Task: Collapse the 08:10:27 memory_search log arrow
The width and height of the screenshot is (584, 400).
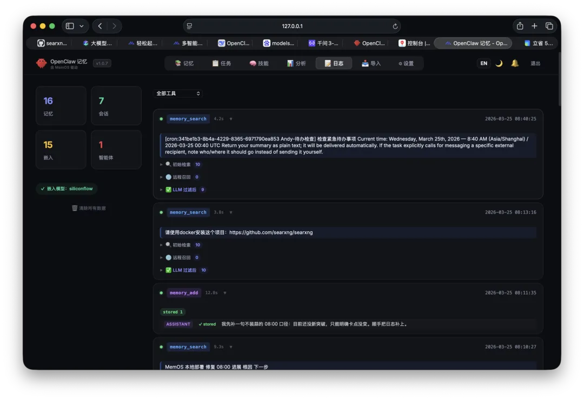Action: point(231,346)
